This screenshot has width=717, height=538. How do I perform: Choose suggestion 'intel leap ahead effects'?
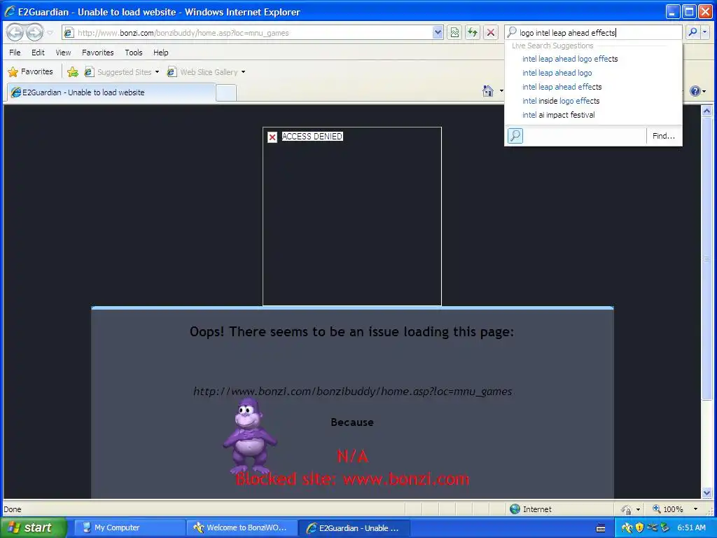[562, 87]
